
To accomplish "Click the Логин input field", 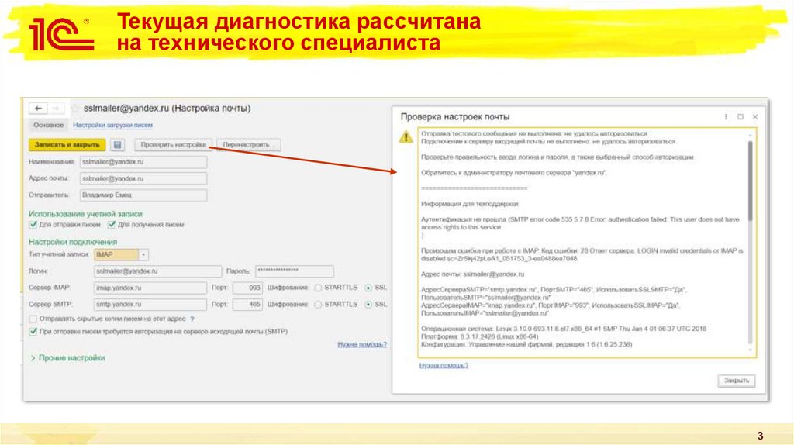I will pos(157,271).
